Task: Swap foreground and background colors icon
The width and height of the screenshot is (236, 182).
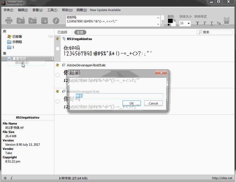Action: click(175, 20)
